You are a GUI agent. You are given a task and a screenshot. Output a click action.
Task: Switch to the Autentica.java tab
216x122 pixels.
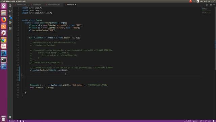click(21, 5)
